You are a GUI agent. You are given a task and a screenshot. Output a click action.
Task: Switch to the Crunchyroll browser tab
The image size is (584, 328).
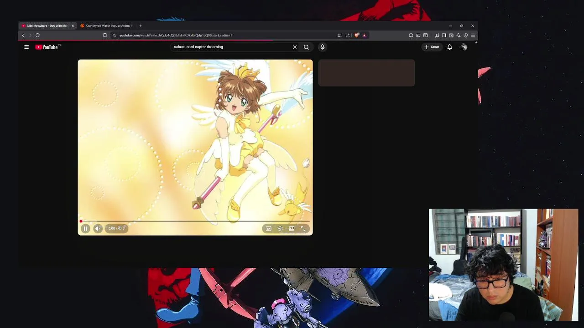click(106, 26)
